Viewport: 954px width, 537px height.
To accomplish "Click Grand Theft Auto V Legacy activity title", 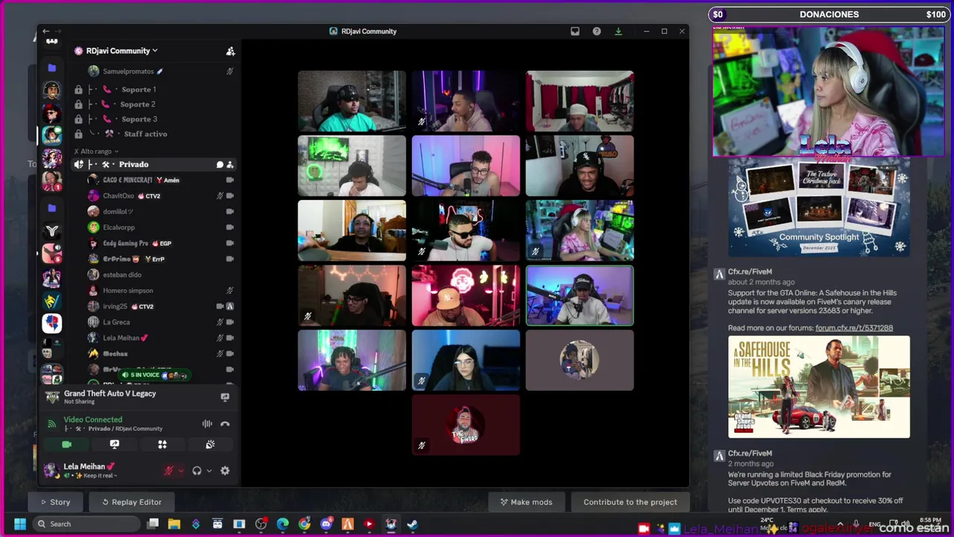I will 110,393.
